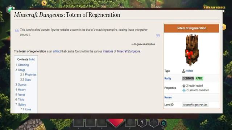Open the 7.1 Icons contents entry
Screen dimensions: 232x130
28,109
